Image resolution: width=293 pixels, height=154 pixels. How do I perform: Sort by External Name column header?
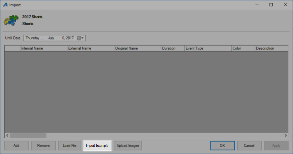(91, 48)
